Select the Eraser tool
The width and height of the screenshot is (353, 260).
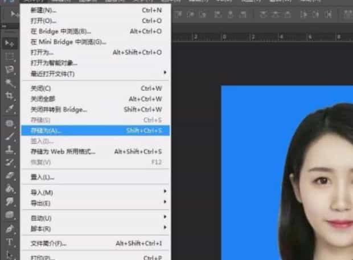[x=10, y=175]
